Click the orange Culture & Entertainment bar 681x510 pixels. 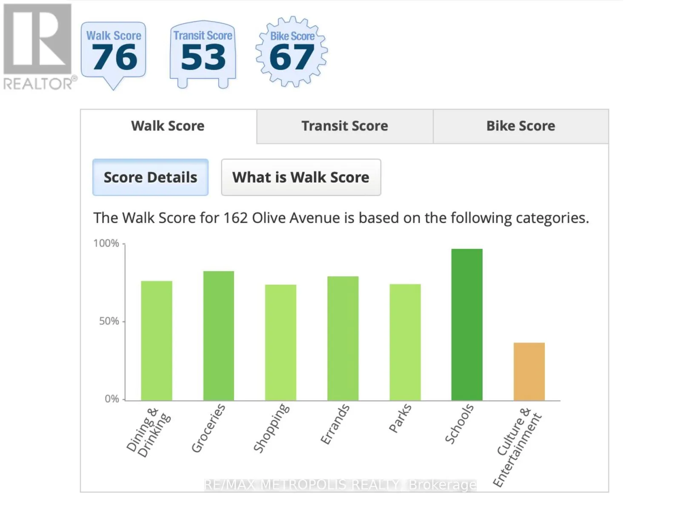click(529, 371)
